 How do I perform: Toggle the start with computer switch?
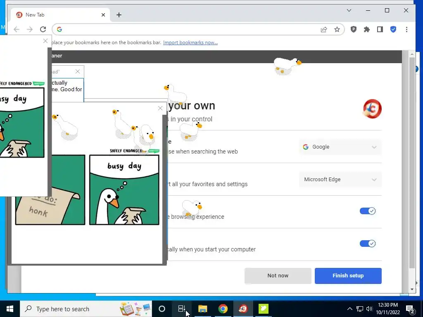click(x=367, y=244)
